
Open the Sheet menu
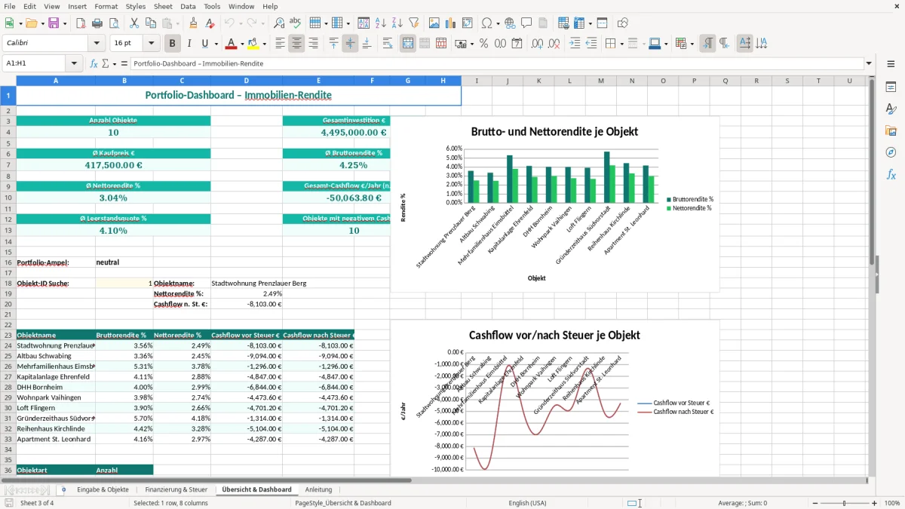click(163, 6)
